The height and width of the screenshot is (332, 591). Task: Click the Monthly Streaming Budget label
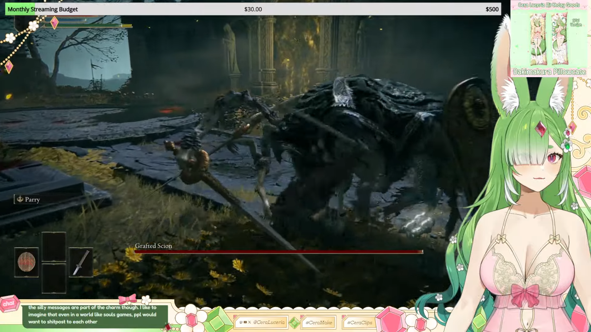(x=42, y=9)
